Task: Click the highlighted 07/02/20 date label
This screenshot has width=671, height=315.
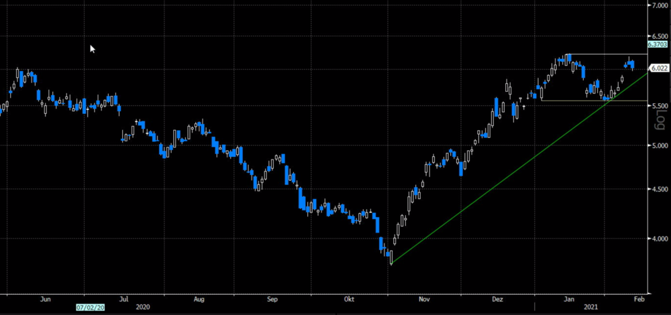Action: coord(90,306)
